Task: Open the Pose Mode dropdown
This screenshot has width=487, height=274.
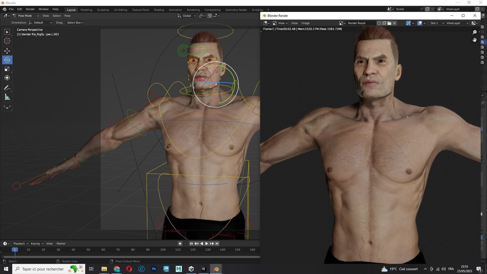Action: pyautogui.click(x=25, y=15)
